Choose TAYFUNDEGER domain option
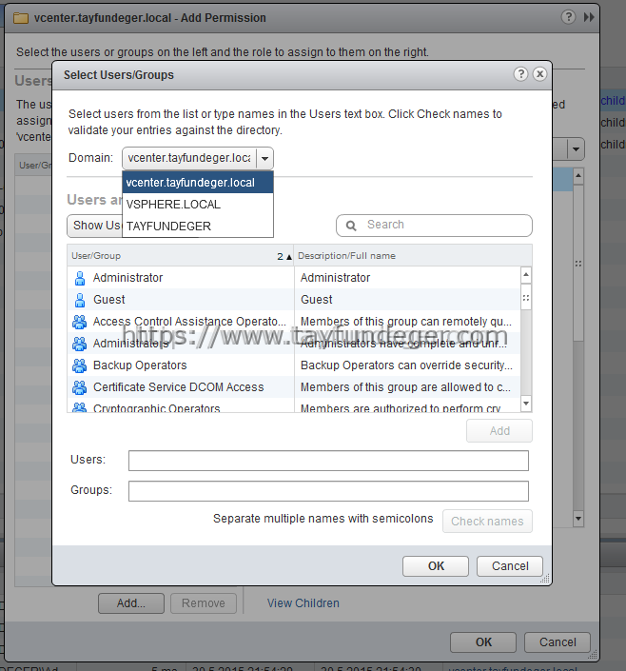The width and height of the screenshot is (626, 671). (x=198, y=226)
